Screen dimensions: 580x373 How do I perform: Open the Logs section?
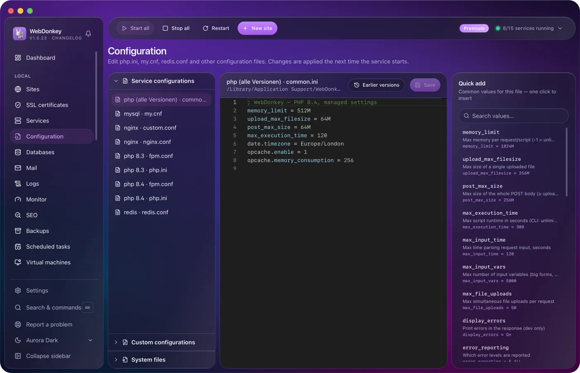[x=52, y=184]
